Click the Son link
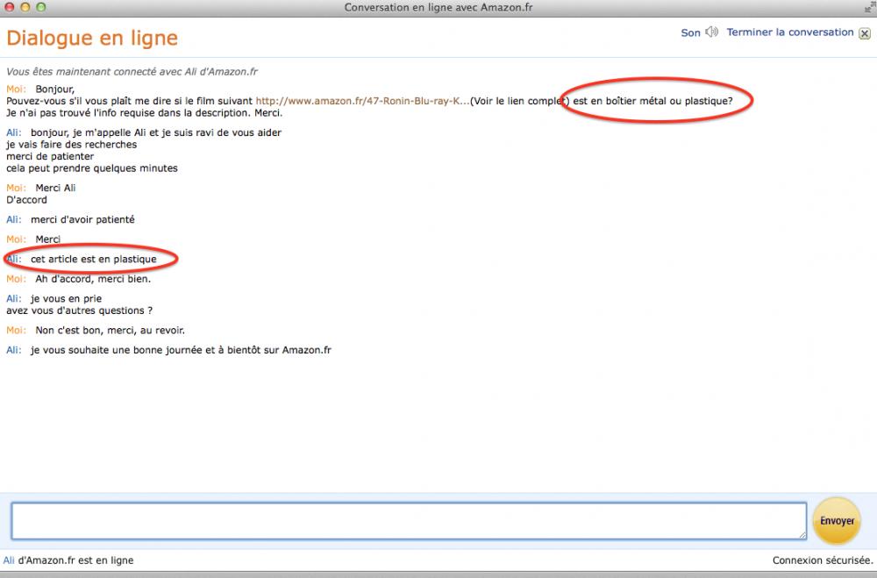The image size is (877, 578). coord(690,32)
